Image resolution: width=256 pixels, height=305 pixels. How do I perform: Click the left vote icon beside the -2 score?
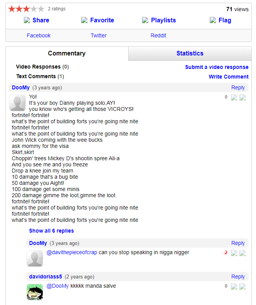point(234,253)
